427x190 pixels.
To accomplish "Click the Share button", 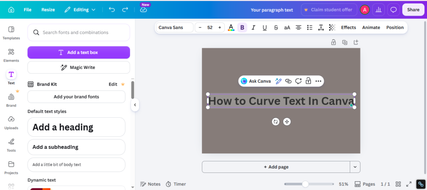I will (x=413, y=10).
